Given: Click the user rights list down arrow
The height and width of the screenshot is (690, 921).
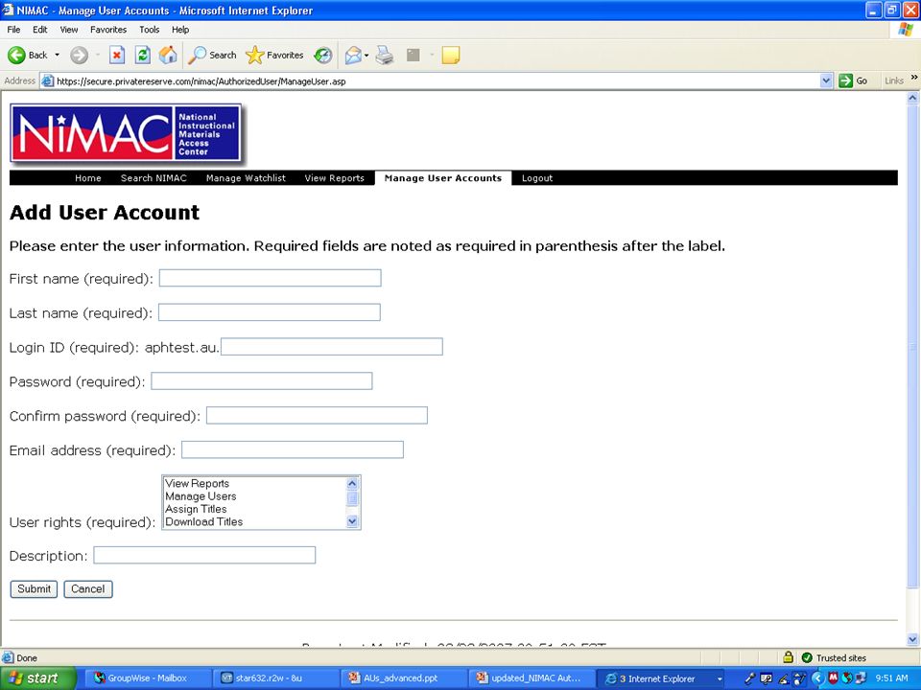Looking at the screenshot, I should coord(352,521).
